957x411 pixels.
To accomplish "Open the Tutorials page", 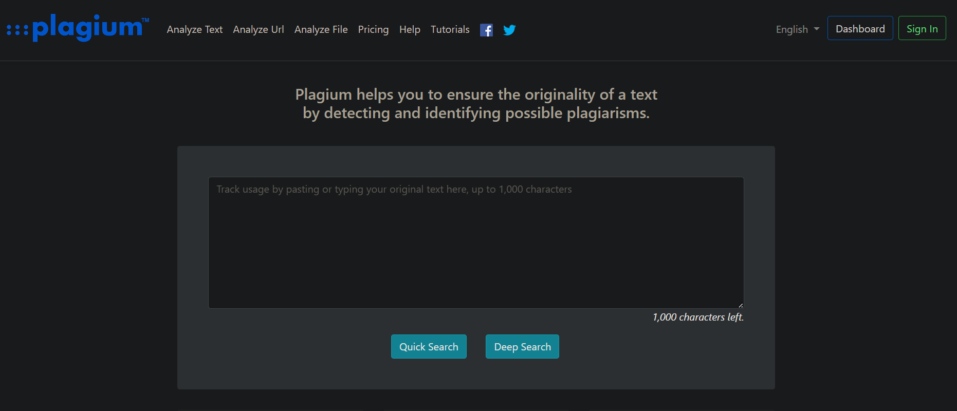I will coord(450,29).
